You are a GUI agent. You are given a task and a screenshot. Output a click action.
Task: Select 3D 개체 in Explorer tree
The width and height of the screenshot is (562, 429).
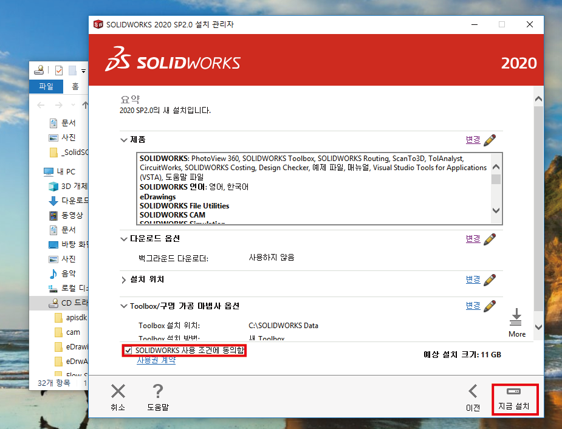coord(68,187)
